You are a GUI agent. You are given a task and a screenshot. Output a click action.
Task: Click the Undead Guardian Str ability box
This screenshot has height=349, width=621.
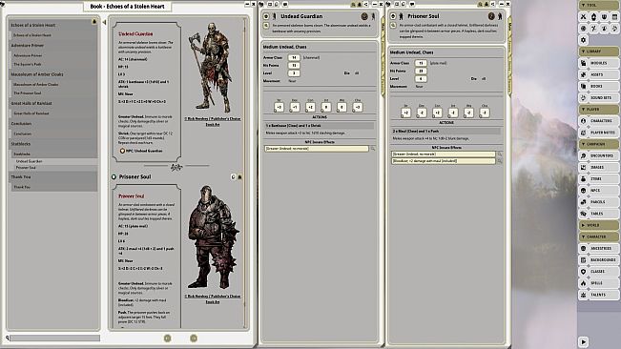(x=279, y=107)
